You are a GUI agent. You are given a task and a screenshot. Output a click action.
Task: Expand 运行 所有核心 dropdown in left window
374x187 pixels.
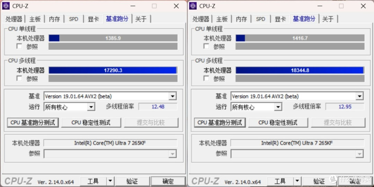click(91, 107)
